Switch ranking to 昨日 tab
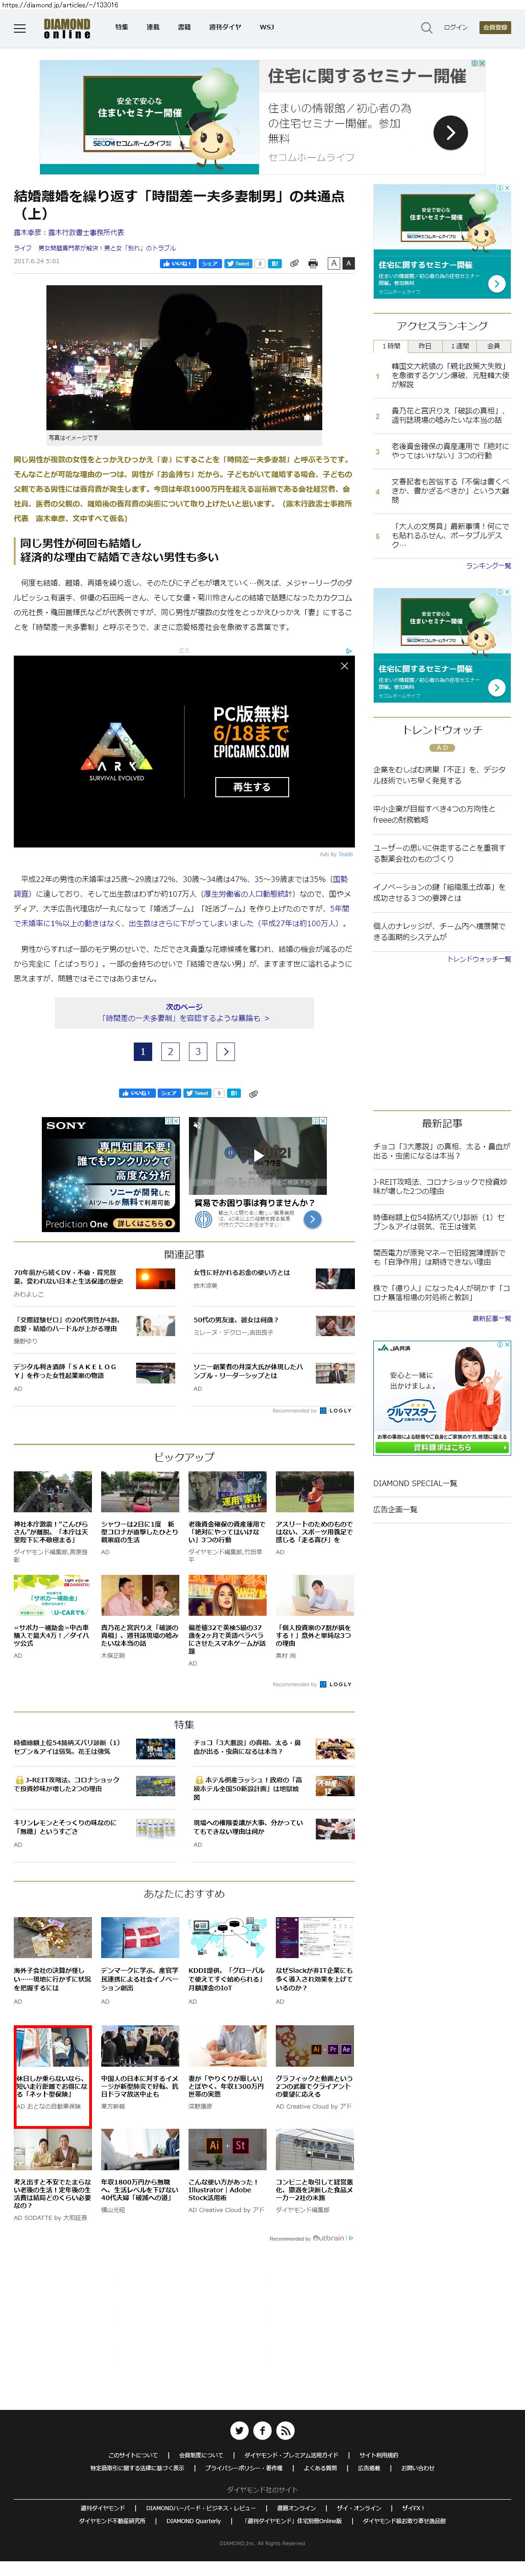This screenshot has width=525, height=2576. coord(425,346)
